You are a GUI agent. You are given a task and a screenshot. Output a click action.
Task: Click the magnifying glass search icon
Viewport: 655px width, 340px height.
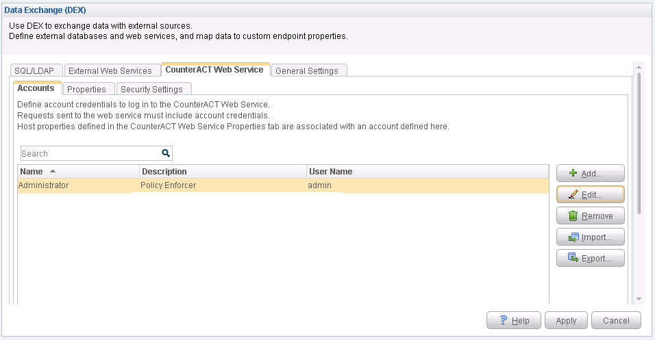(166, 153)
